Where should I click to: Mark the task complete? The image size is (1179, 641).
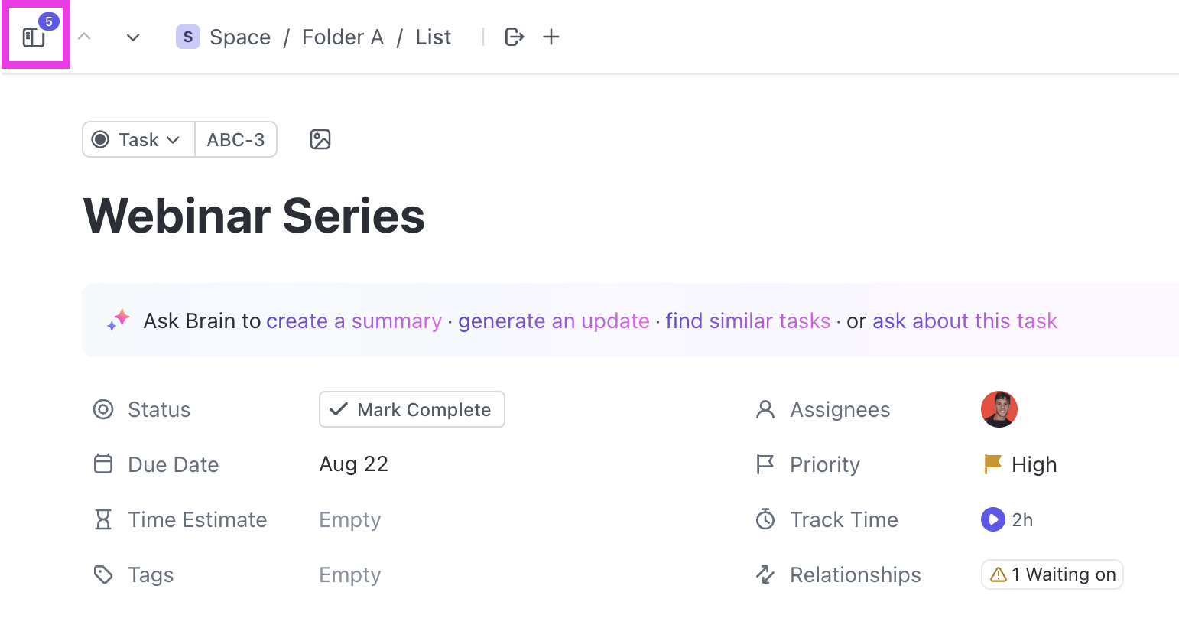tap(412, 410)
